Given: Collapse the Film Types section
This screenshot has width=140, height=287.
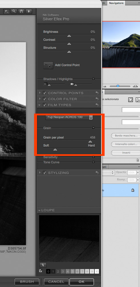Looking at the screenshot, I should [x=40, y=105].
